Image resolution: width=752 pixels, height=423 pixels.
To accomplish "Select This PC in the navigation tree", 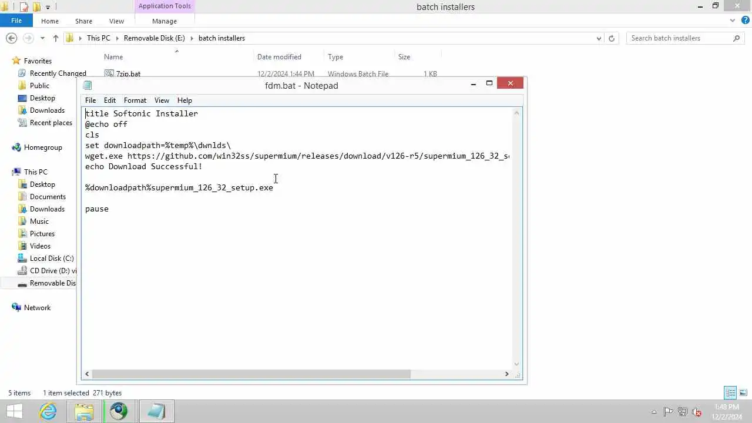I will 35,172.
